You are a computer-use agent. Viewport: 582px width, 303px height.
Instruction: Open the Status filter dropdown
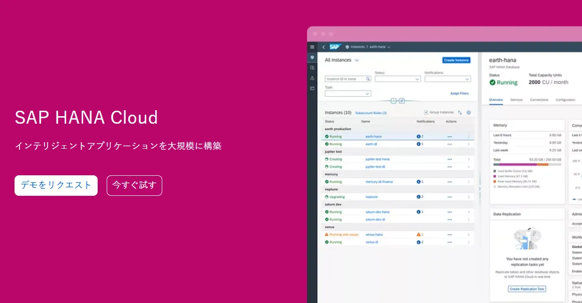coord(398,79)
